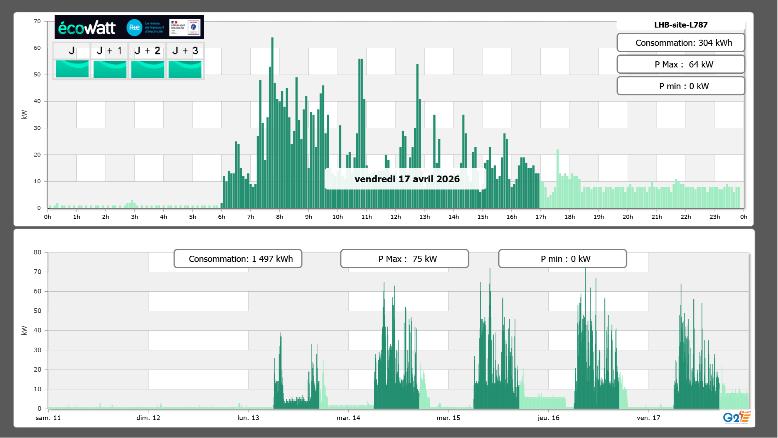The width and height of the screenshot is (778, 438).
Task: Click the 12h tick on daily chart
Action: tap(395, 217)
